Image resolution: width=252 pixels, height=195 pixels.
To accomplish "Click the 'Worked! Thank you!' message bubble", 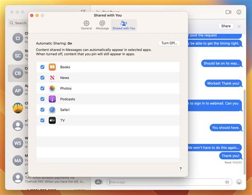I will click(223, 84).
